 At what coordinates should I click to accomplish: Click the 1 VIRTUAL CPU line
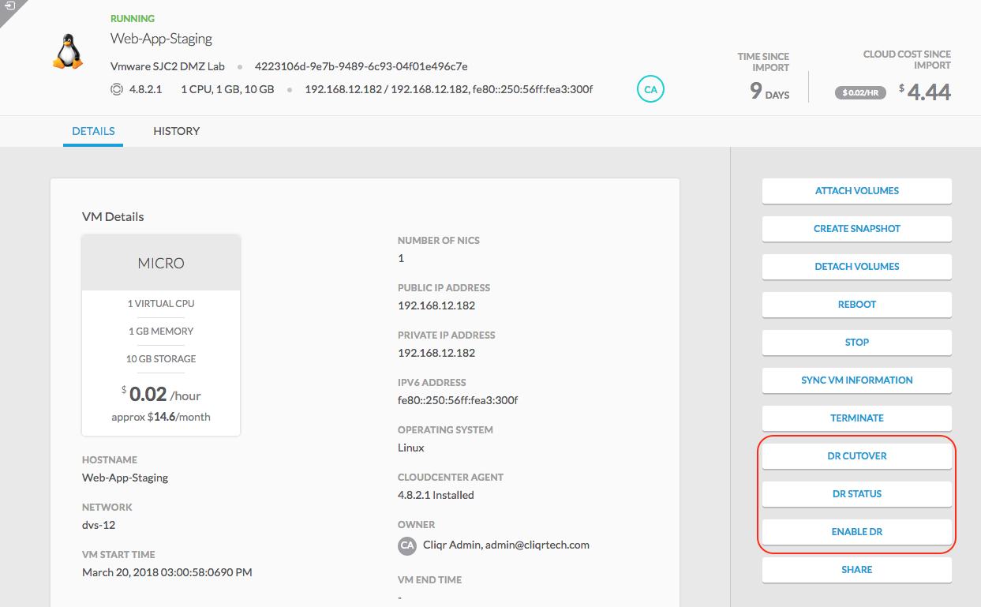coord(161,303)
